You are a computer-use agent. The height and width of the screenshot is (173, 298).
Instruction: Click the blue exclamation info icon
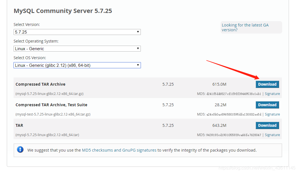(20, 150)
